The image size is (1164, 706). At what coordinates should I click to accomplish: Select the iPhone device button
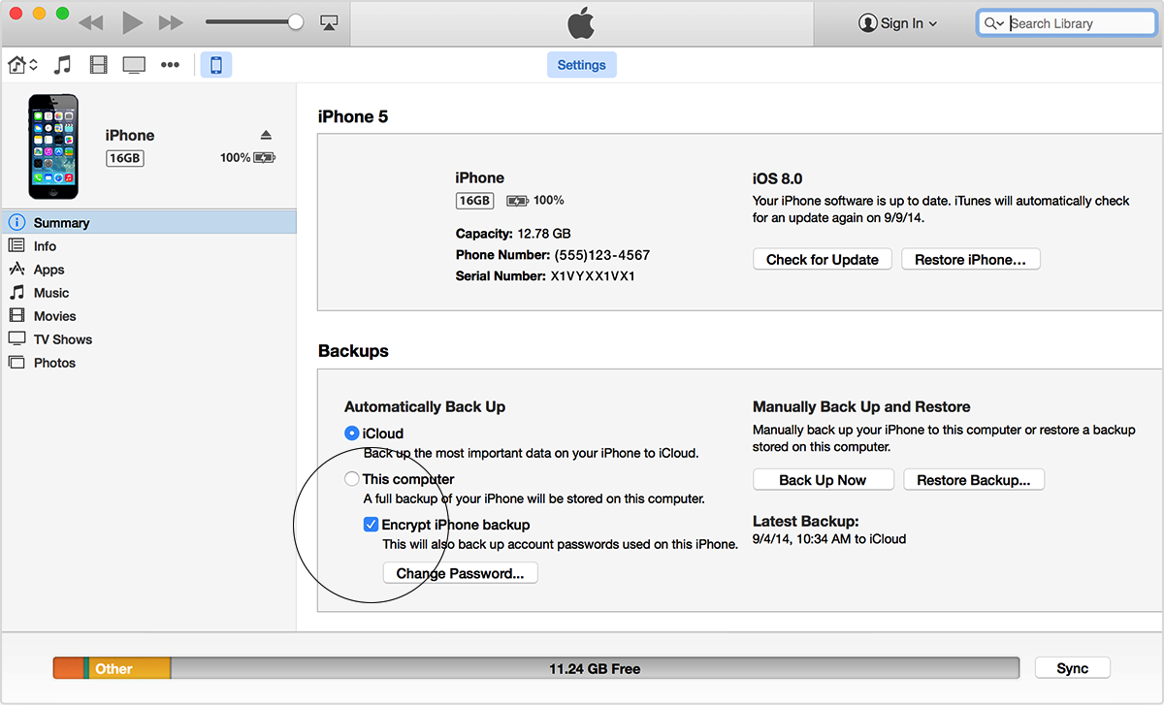pyautogui.click(x=216, y=65)
